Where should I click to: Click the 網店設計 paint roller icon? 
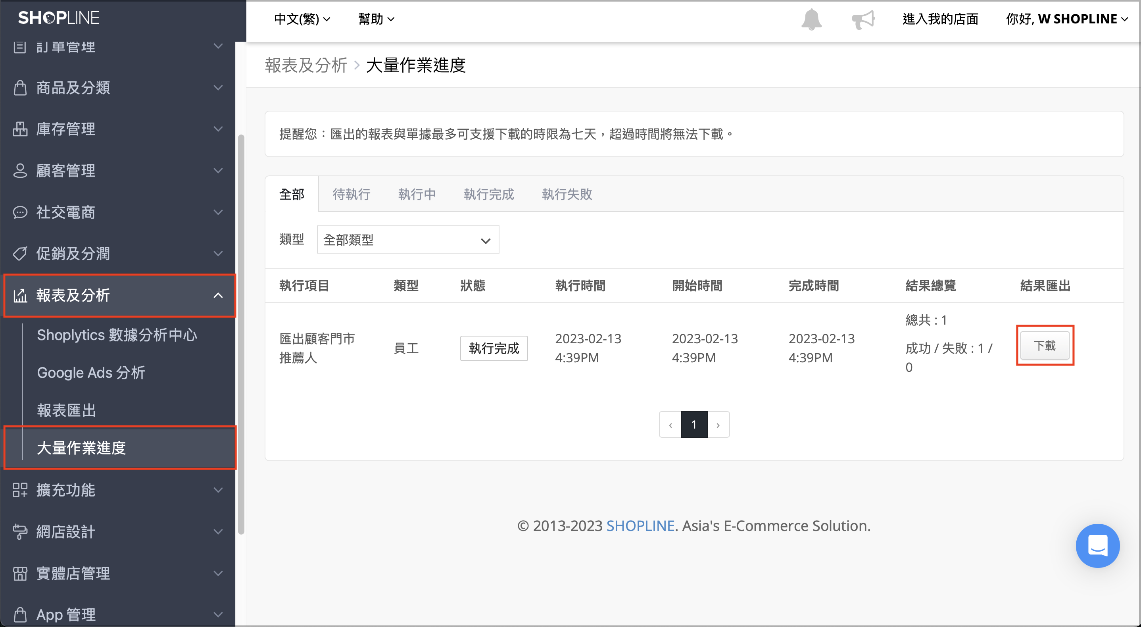[20, 532]
